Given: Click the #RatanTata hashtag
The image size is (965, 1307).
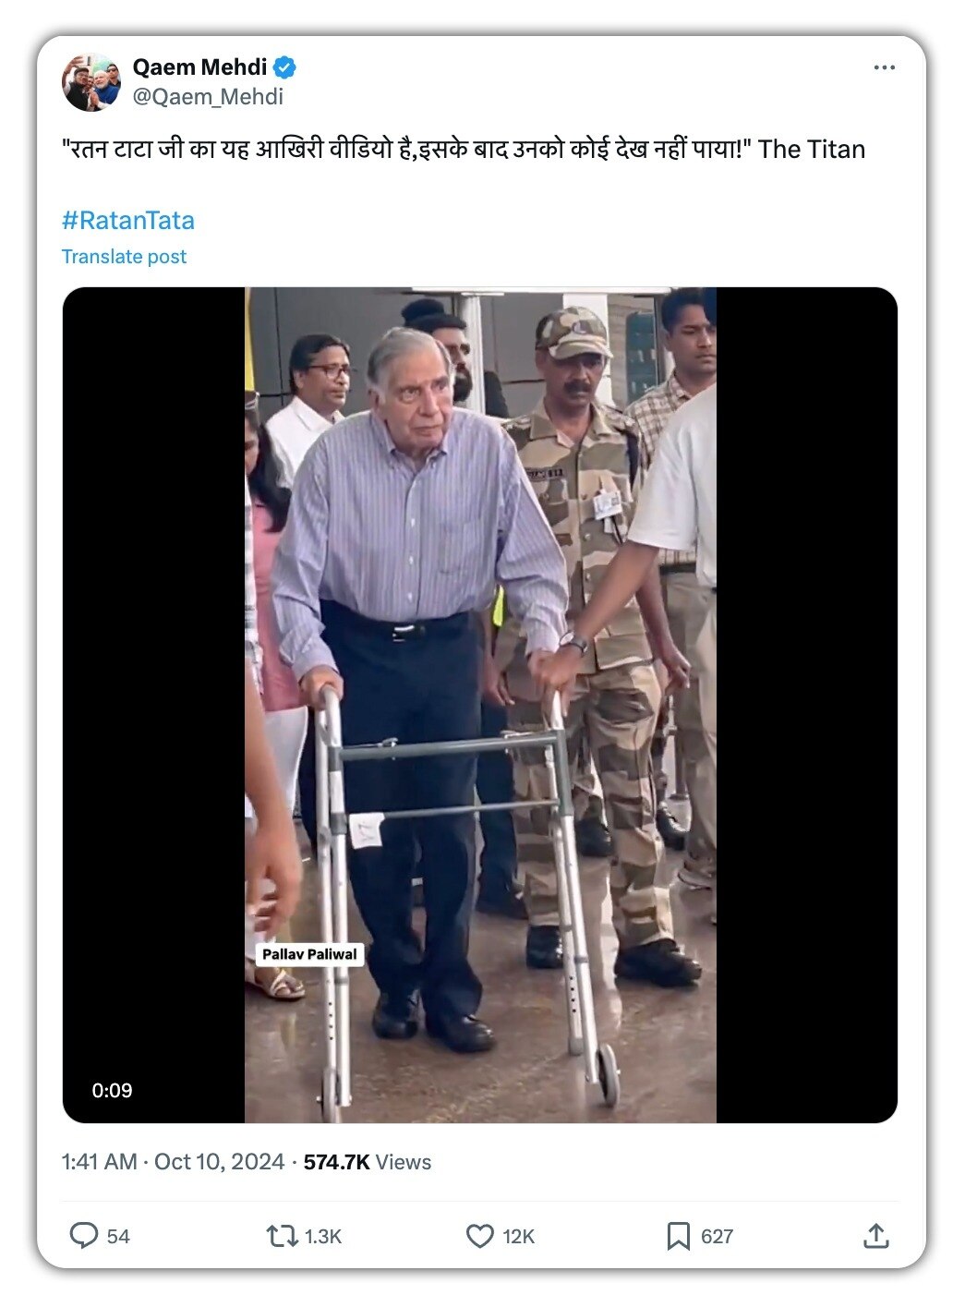Looking at the screenshot, I should [x=127, y=221].
